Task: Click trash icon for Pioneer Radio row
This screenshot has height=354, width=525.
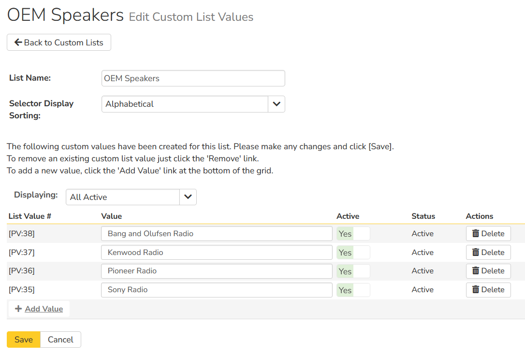Action: pos(476,271)
